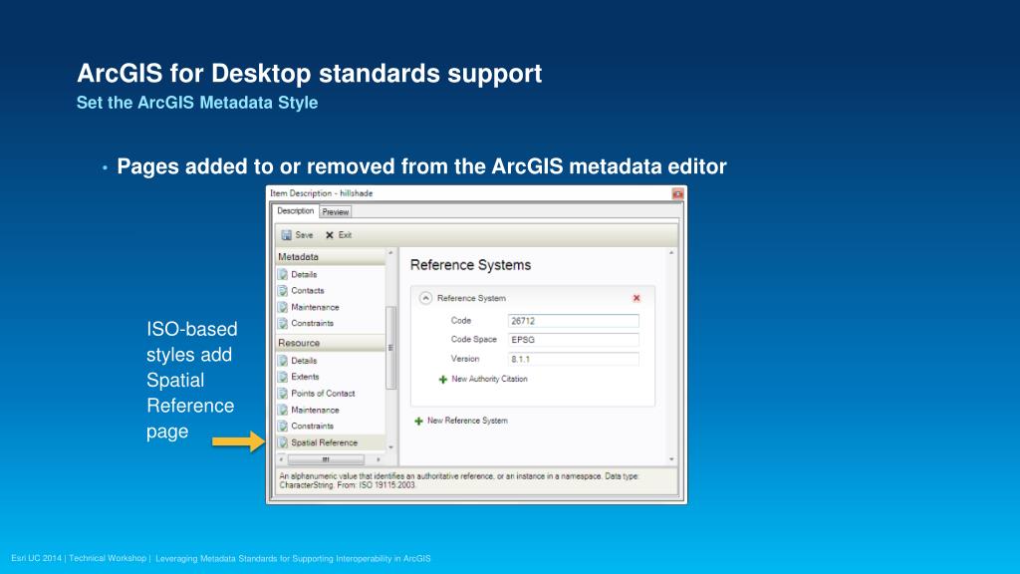Open the Points of Contact page icon
The width and height of the screenshot is (1020, 574).
[x=283, y=393]
